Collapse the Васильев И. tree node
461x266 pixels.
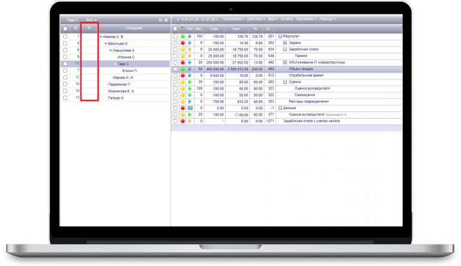point(106,44)
